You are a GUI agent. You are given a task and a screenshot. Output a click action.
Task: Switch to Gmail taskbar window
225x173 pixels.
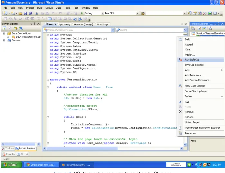click(41, 165)
